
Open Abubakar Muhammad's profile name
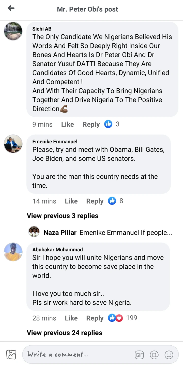[x=57, y=249]
